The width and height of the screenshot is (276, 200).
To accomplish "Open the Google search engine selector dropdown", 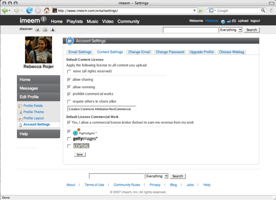I will [x=215, y=11].
